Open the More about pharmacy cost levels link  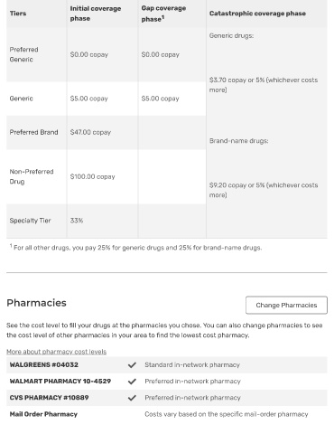pos(57,352)
